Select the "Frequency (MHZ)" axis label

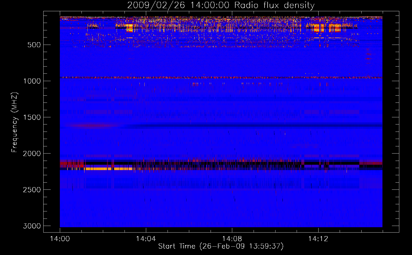(x=15, y=122)
